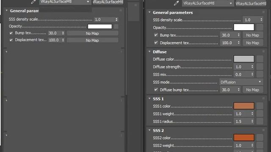Click right panel material name field
This screenshot has width=271, height=152.
pos(251,3)
